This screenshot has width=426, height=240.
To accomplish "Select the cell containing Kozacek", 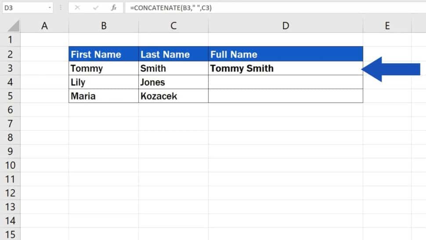I will pyautogui.click(x=173, y=96).
